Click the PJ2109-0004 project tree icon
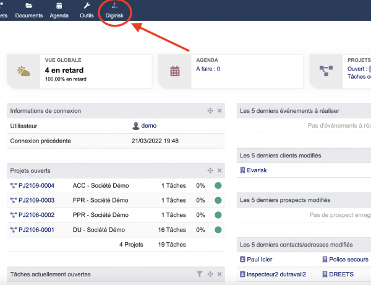Image resolution: width=371 pixels, height=285 pixels. (14, 186)
